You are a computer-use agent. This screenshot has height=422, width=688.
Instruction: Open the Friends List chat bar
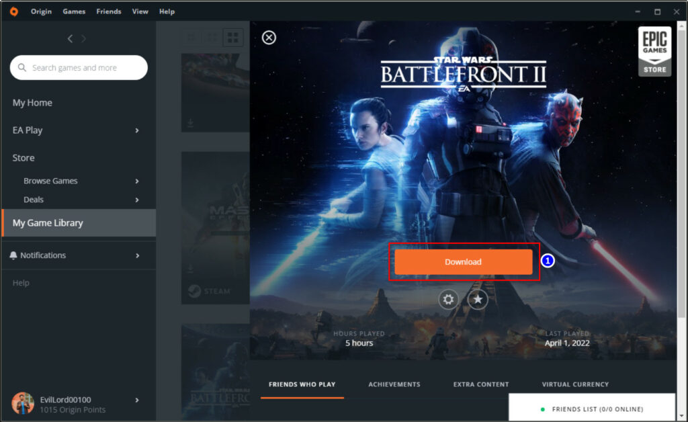(592, 409)
